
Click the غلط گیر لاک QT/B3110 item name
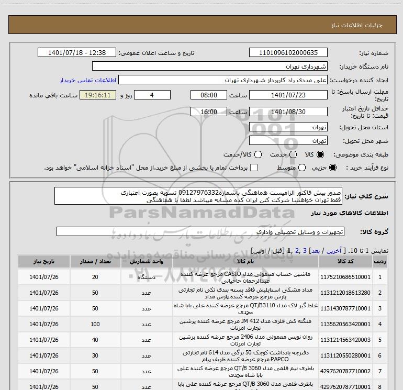[245, 308]
